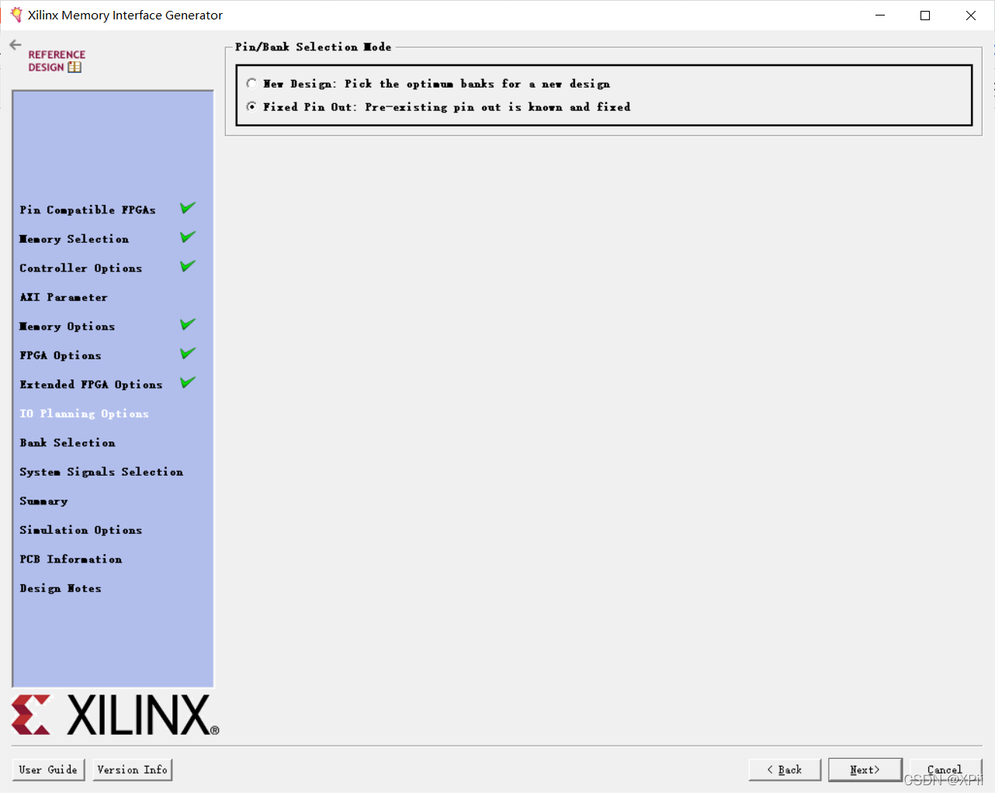The width and height of the screenshot is (995, 793).
Task: Go to Pin Compatible FPGAs step
Action: (x=88, y=210)
